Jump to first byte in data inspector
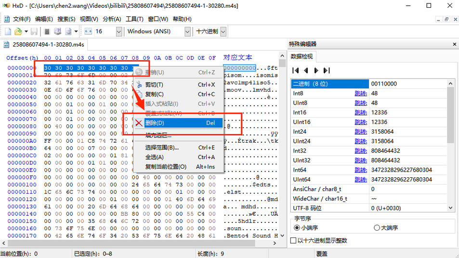Screen dimensions: 459x258 pos(296,70)
